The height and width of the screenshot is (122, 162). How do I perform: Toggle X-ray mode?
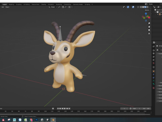click(138, 7)
